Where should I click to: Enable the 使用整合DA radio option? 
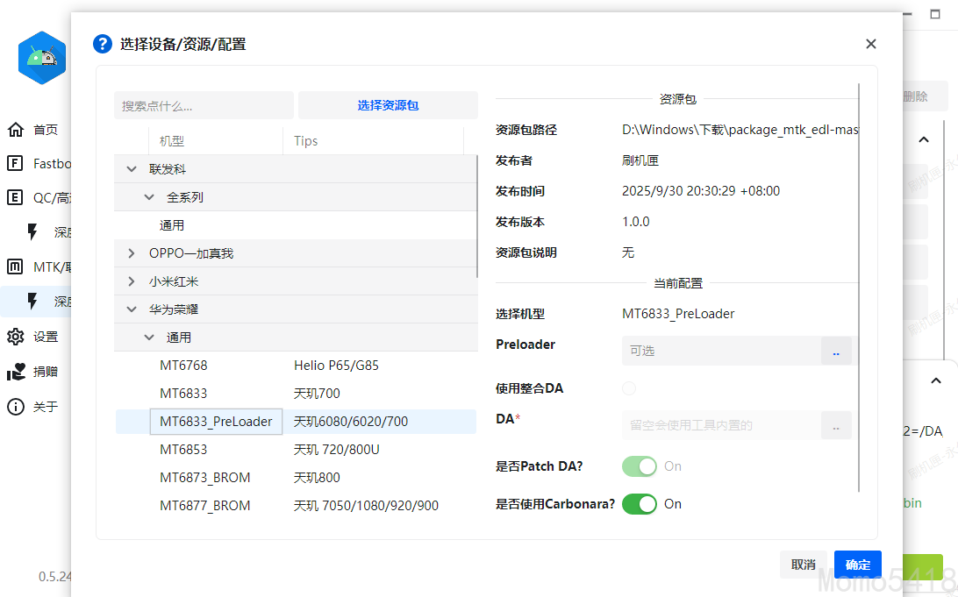tap(629, 388)
